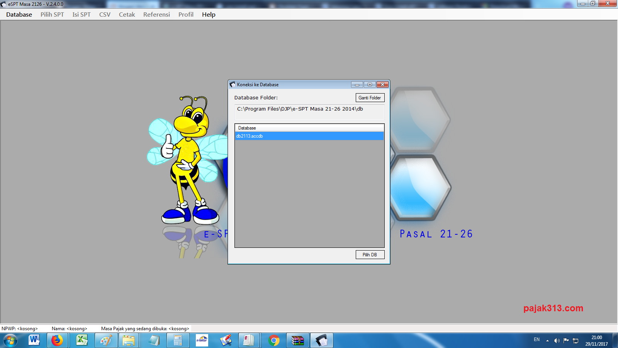This screenshot has width=618, height=348.
Task: Open the volume control in system tray
Action: 557,341
